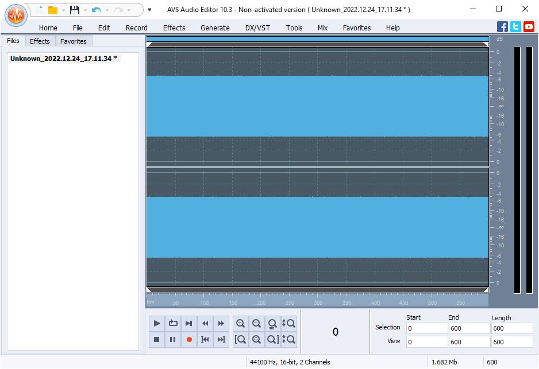Click the View Start input field
The height and width of the screenshot is (369, 539).
pos(427,342)
